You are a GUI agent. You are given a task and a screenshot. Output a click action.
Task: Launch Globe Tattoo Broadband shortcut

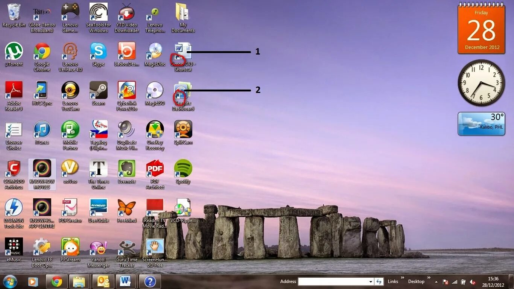pyautogui.click(x=42, y=12)
